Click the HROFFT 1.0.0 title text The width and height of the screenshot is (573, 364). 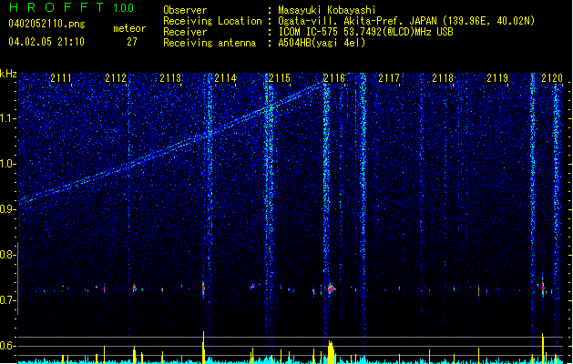click(72, 7)
